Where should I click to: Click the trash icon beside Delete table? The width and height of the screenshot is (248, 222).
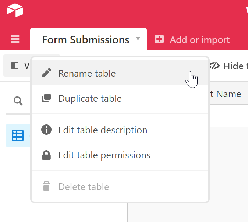tap(46, 187)
